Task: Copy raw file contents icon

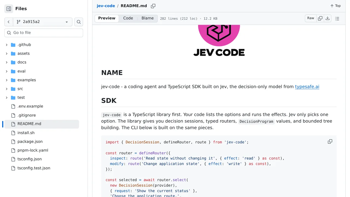Action: pyautogui.click(x=320, y=18)
